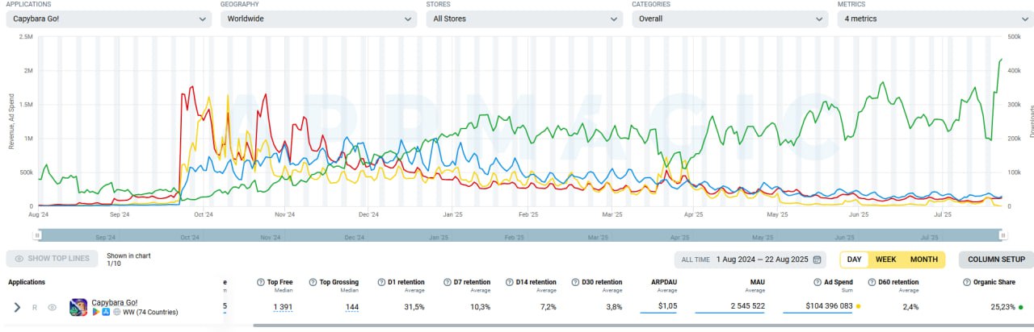Click the Organic Share help icon
The height and width of the screenshot is (332, 1034).
coord(967,282)
